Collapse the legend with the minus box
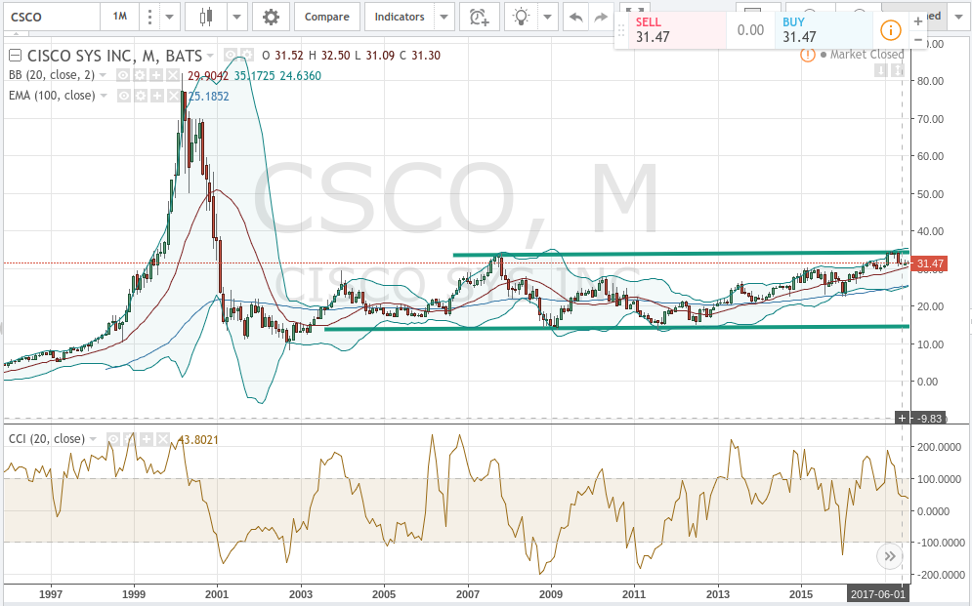 click(x=16, y=56)
